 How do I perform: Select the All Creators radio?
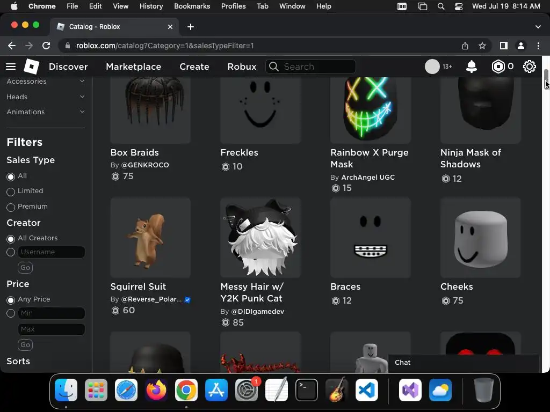[11, 239]
